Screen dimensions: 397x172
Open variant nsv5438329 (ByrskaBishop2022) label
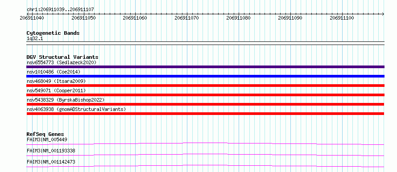(x=66, y=100)
